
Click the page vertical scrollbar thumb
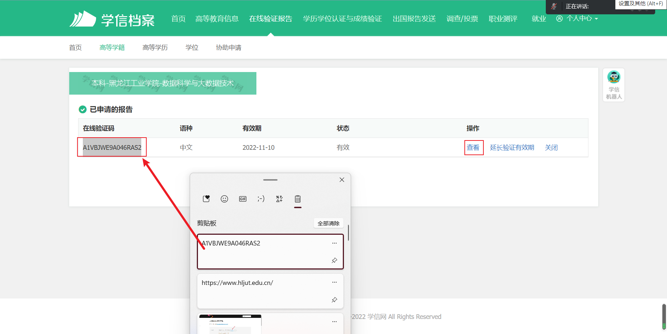(664, 317)
